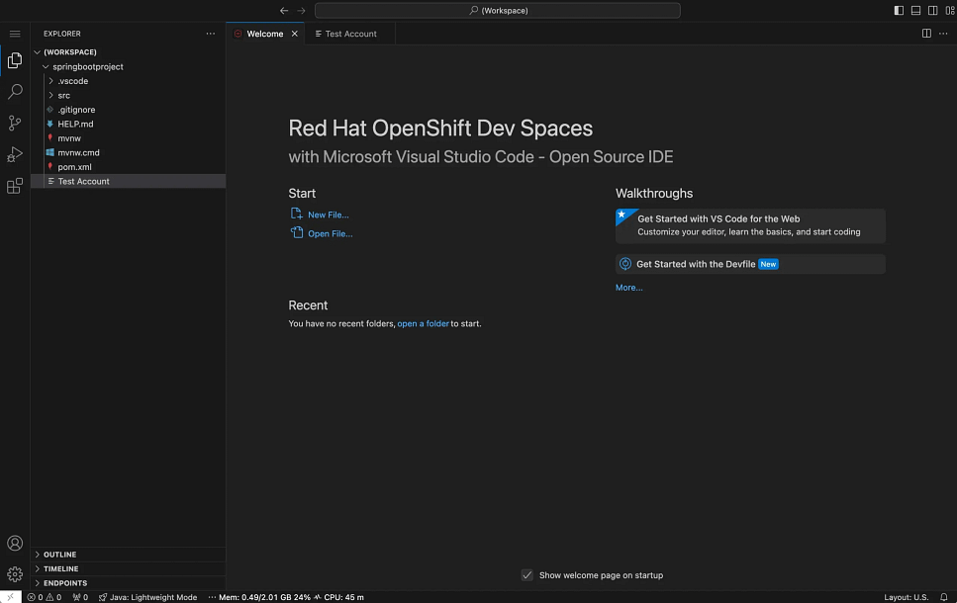Close the Welcome tab
957x603 pixels.
tap(294, 34)
